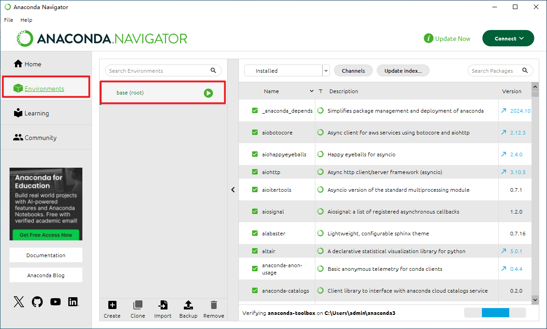The width and height of the screenshot is (547, 329).
Task: Toggle the aiohttp package checkbox
Action: point(255,172)
